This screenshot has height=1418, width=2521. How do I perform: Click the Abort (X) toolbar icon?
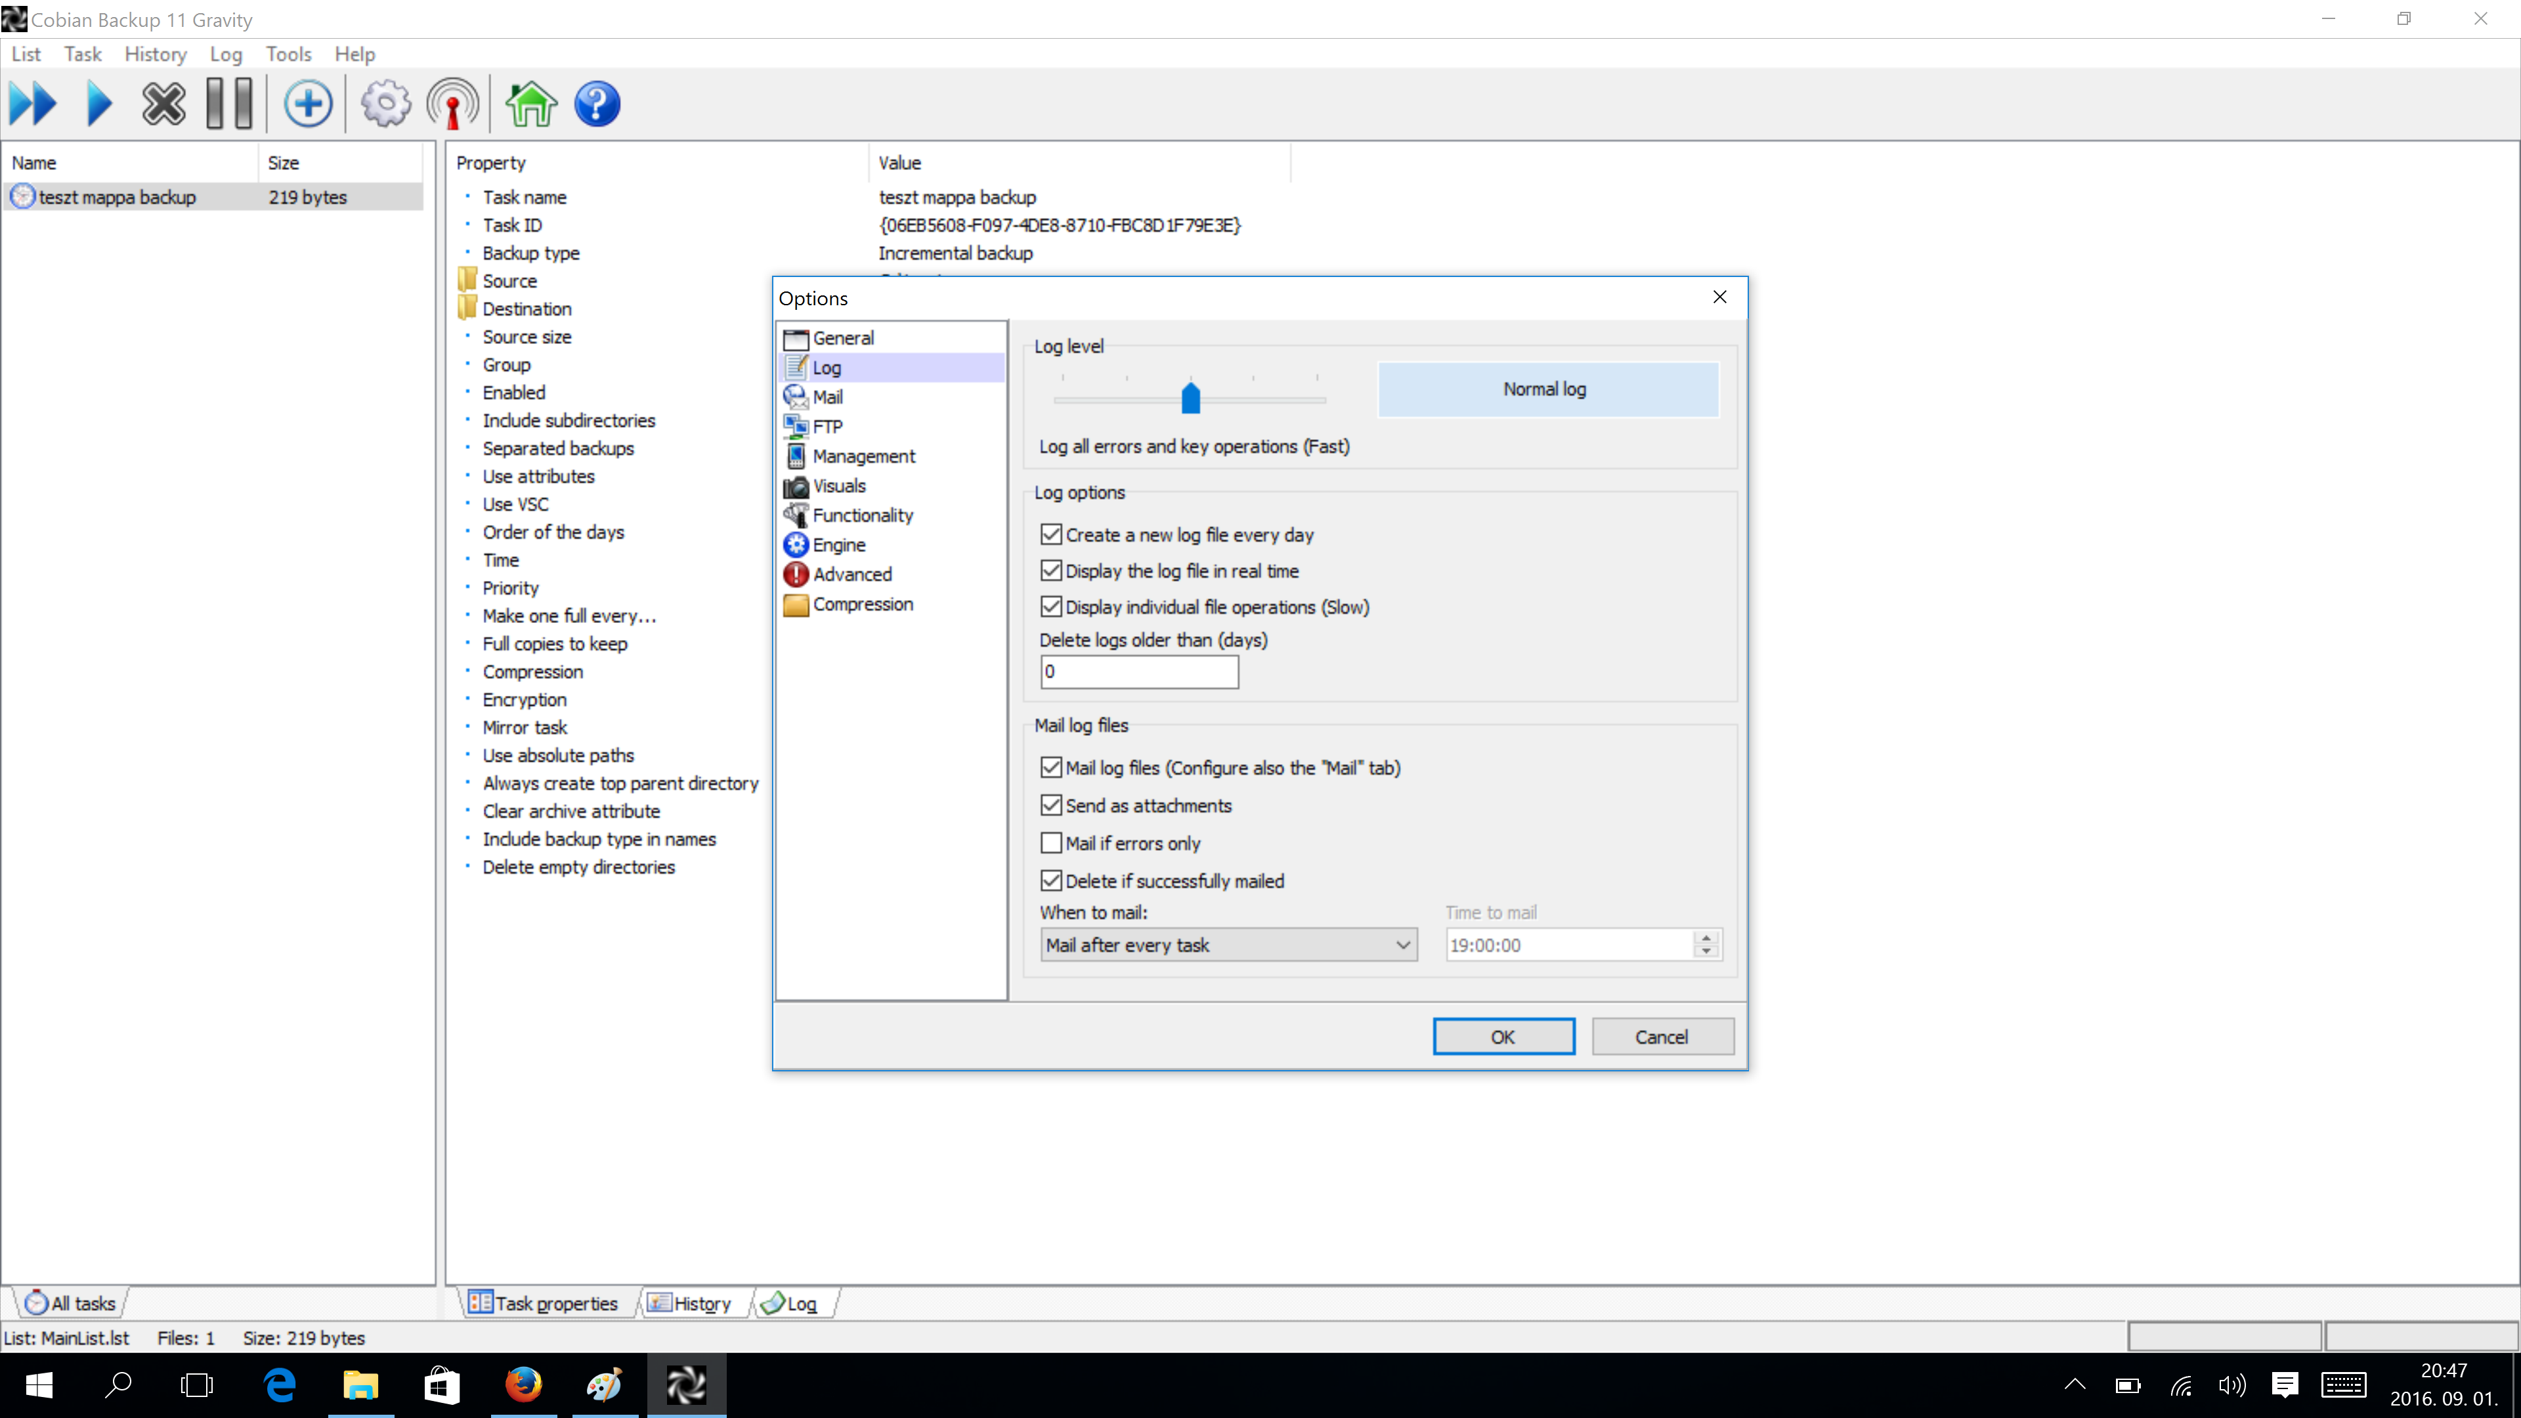163,104
